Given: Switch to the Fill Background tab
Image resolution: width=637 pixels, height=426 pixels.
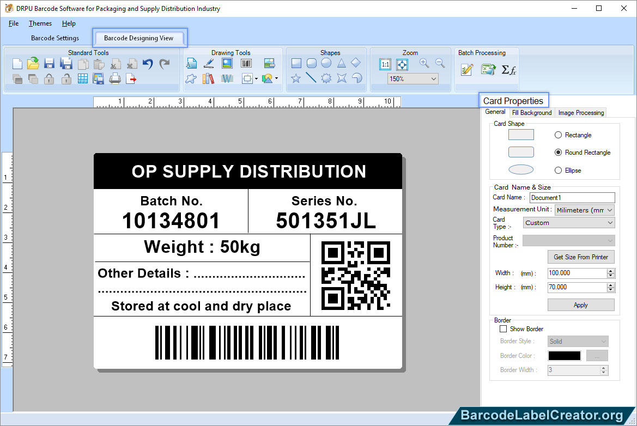Looking at the screenshot, I should 531,113.
